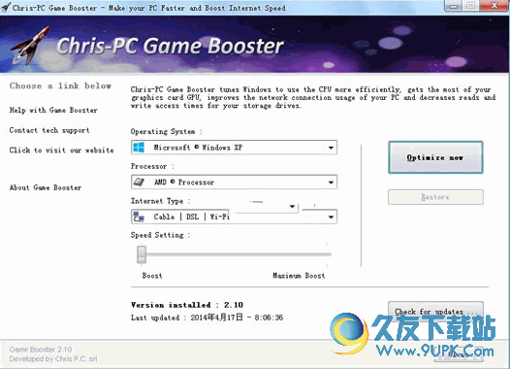Click the Last updated date text
Image resolution: width=510 pixels, height=369 pixels.
[207, 318]
